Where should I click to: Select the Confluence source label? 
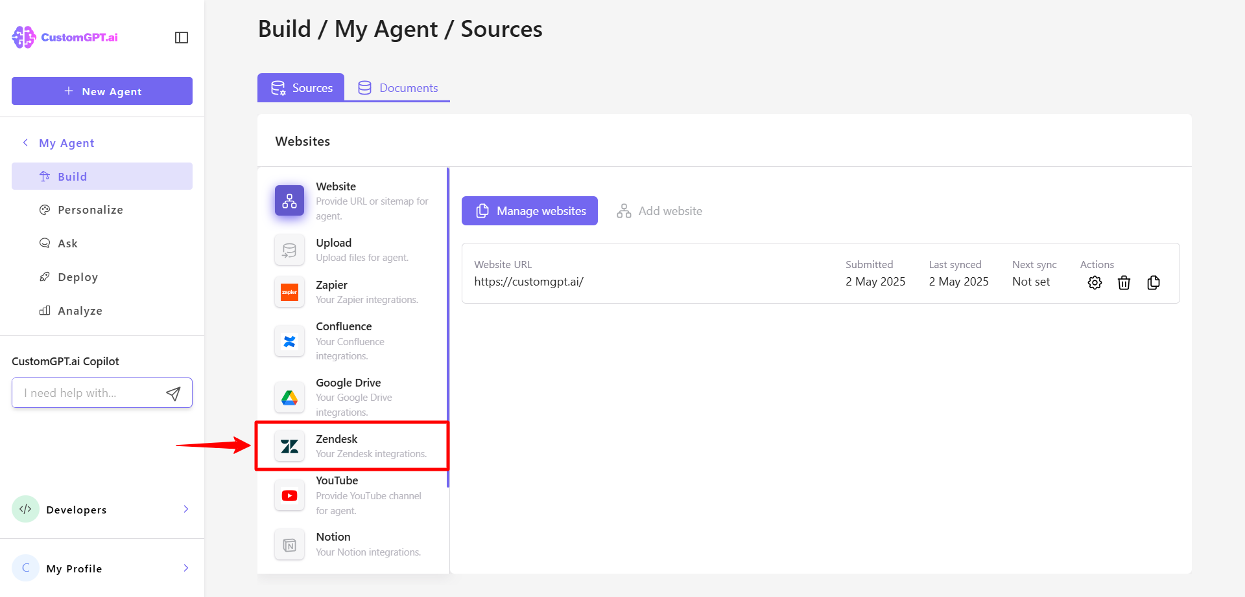click(x=344, y=326)
